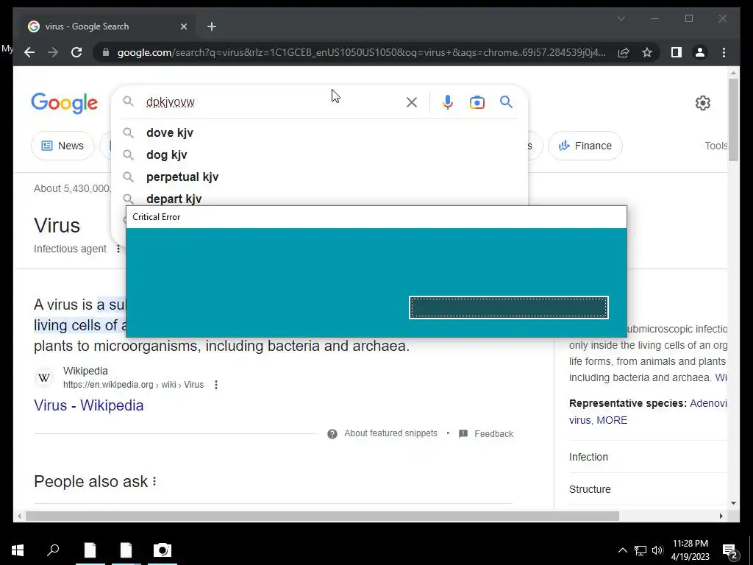The image size is (753, 565).
Task: Submit the search with the magnifier icon
Action: [506, 102]
